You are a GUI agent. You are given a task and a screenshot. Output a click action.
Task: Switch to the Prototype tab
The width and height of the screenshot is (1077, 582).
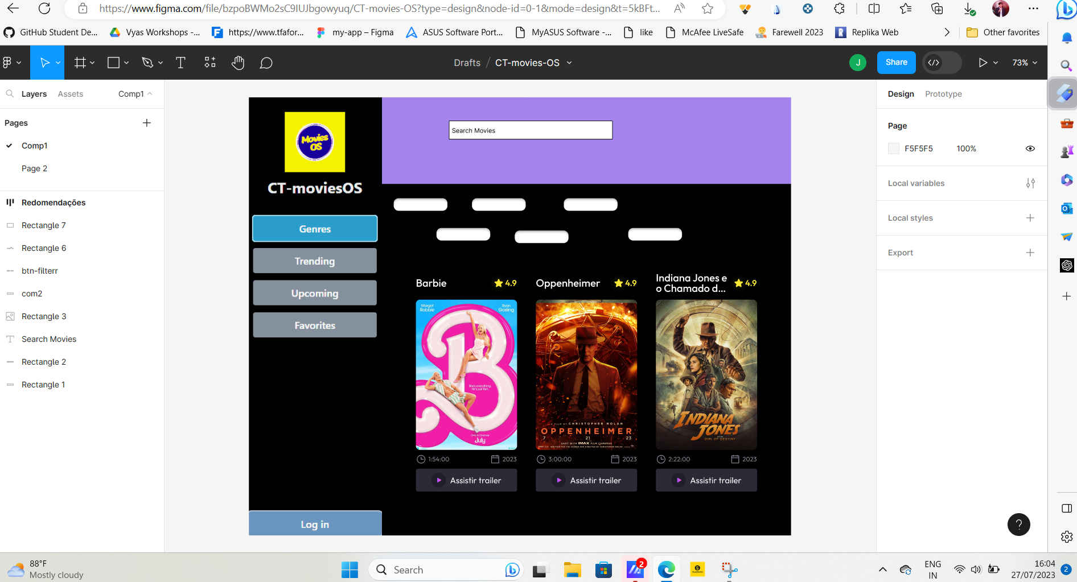(943, 94)
